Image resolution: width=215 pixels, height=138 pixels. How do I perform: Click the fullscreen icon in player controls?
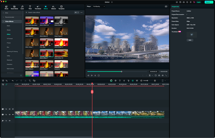[x=166, y=75]
